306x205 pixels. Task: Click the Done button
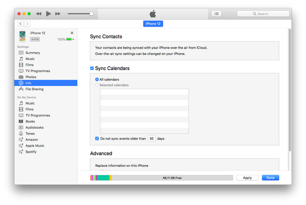click(x=271, y=178)
